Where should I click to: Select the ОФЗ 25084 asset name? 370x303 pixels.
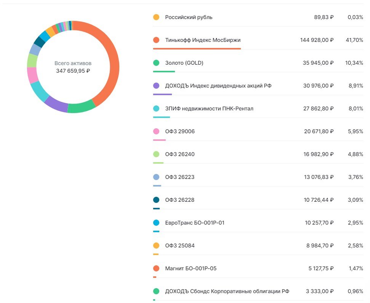pos(180,246)
